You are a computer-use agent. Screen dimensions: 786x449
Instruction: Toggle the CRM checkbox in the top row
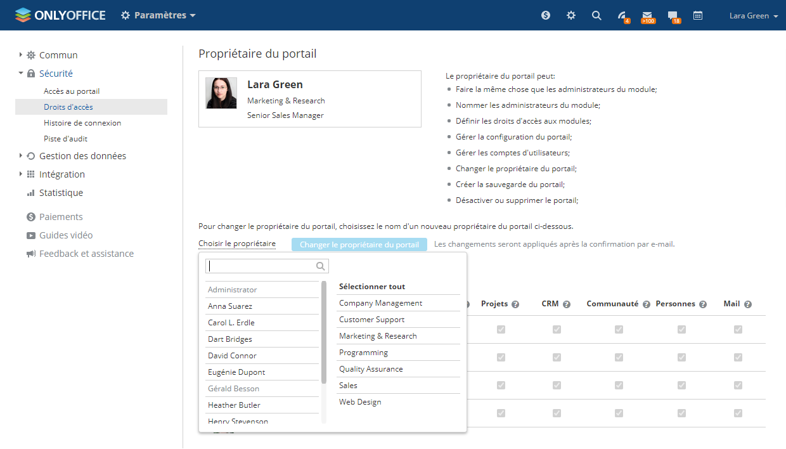pos(557,330)
